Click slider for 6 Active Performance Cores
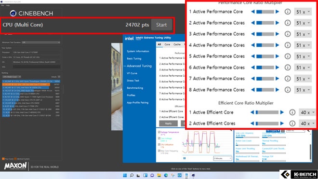318x179 pixels. tap(265, 68)
